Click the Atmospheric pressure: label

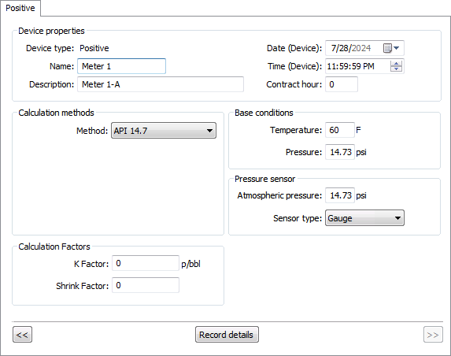point(279,195)
